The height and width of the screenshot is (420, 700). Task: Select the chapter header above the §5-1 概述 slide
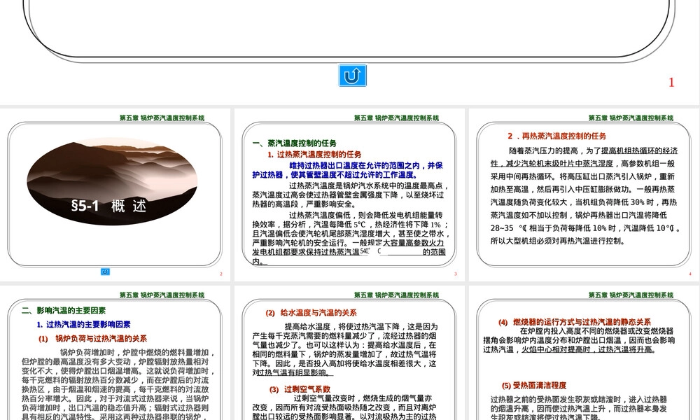(x=162, y=118)
